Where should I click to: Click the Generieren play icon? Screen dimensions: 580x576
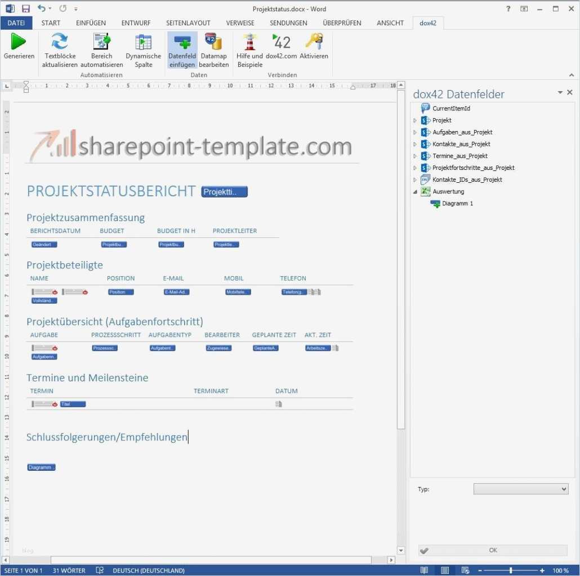(x=18, y=42)
